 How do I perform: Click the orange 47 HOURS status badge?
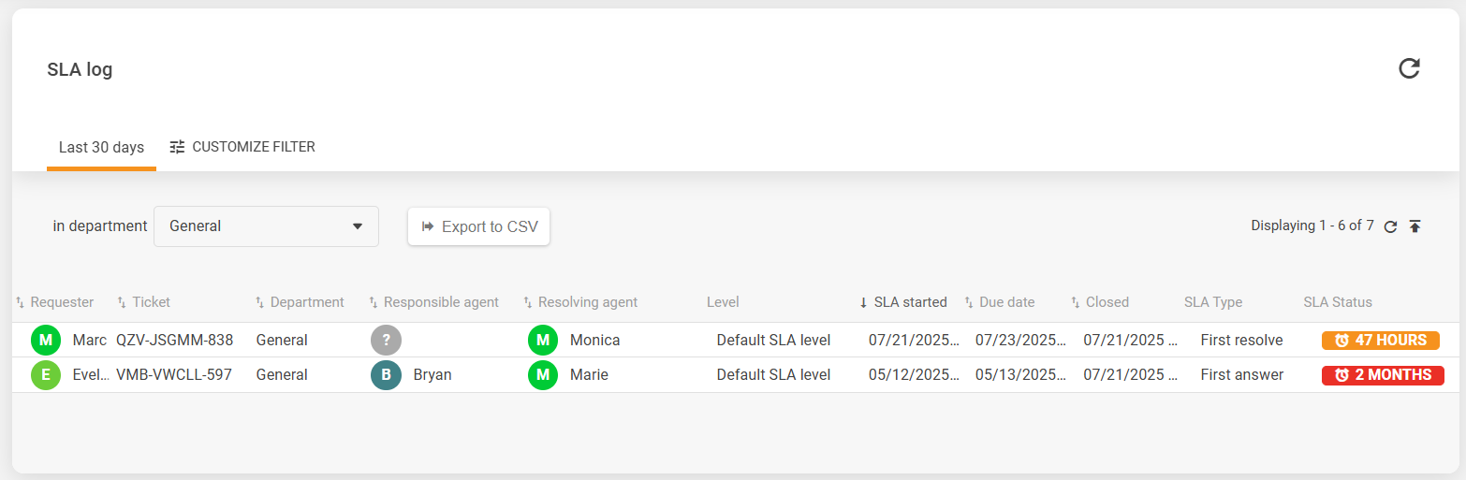click(1380, 341)
